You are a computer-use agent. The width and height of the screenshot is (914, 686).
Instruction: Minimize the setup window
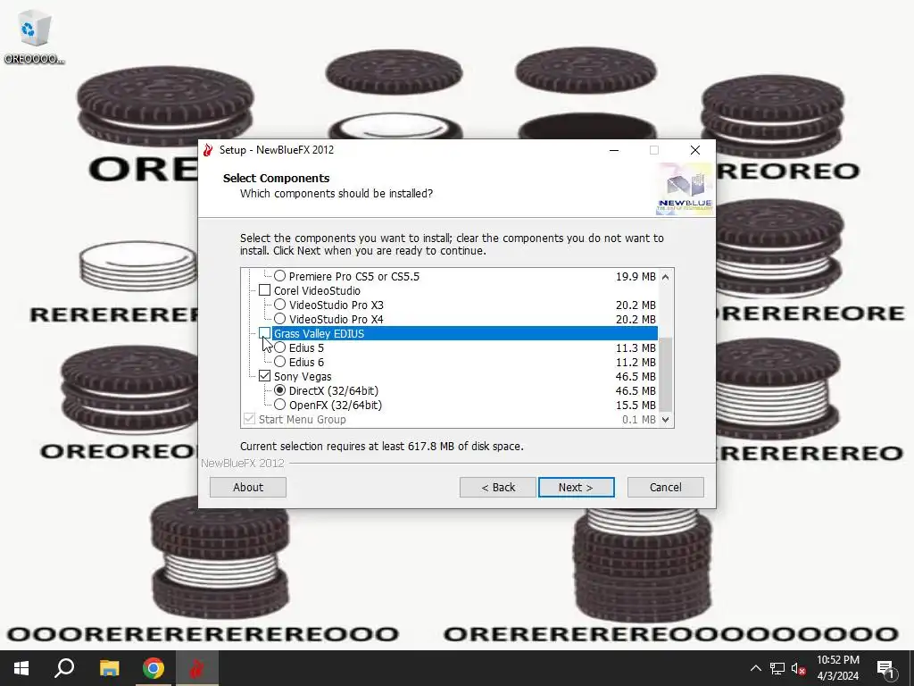(614, 150)
